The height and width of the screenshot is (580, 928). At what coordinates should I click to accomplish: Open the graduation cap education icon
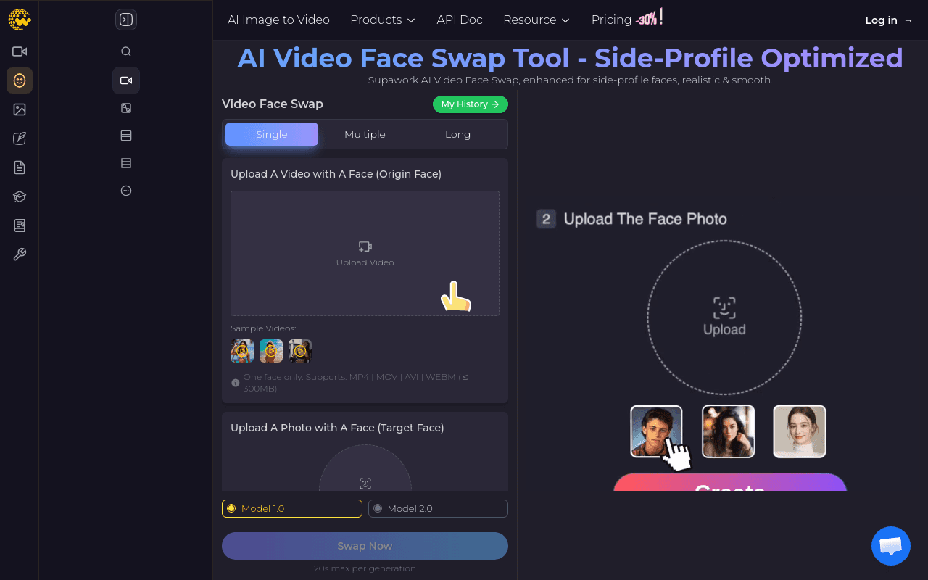point(20,196)
